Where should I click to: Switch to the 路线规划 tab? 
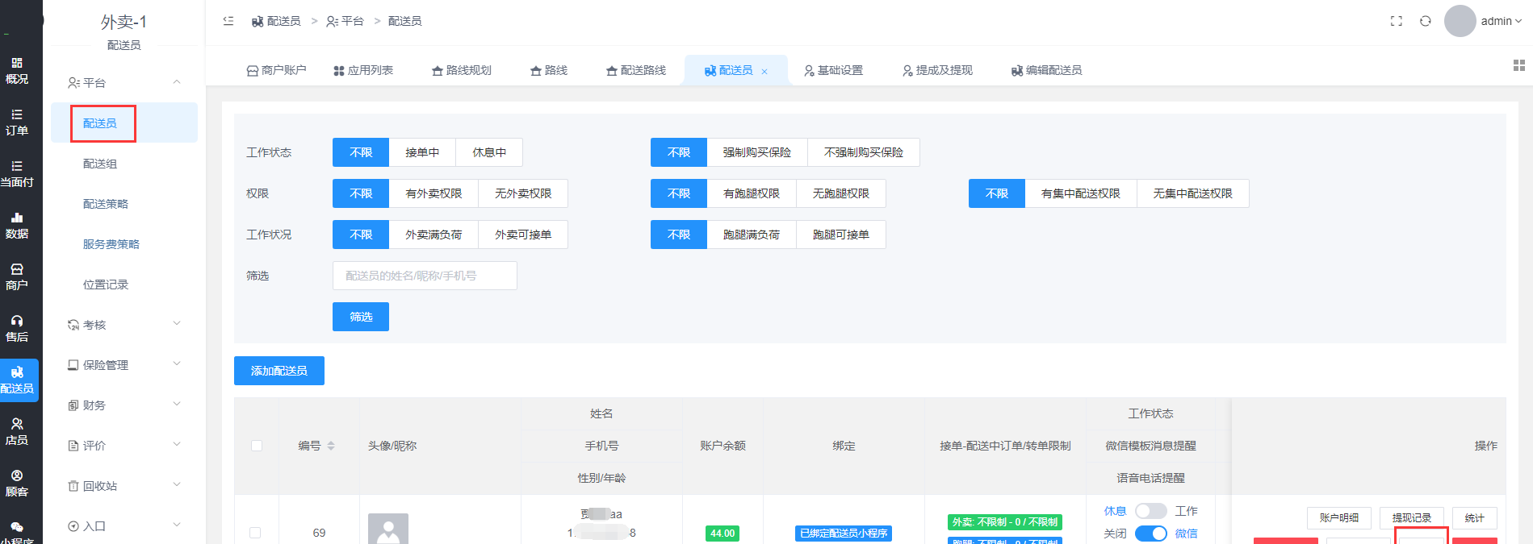[x=462, y=71]
